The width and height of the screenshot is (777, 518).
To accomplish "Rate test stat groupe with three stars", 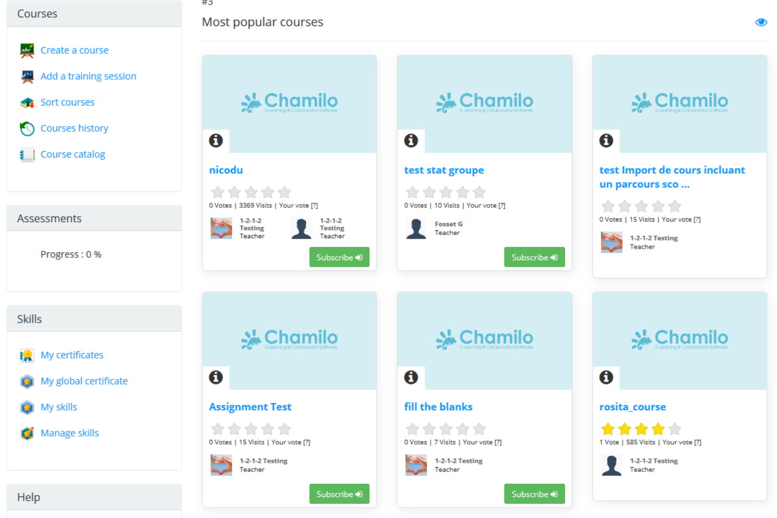I will coord(446,193).
